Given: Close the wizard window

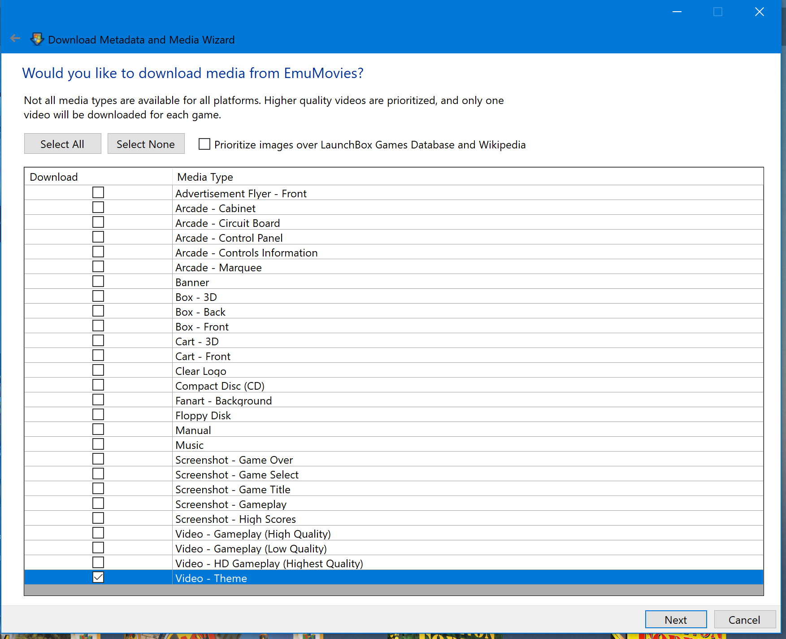Looking at the screenshot, I should [x=759, y=12].
